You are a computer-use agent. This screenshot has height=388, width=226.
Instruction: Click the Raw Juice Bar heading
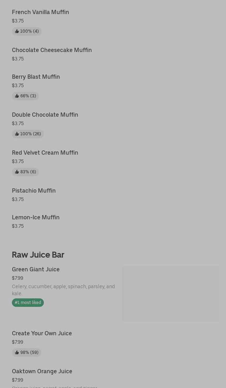click(x=38, y=255)
